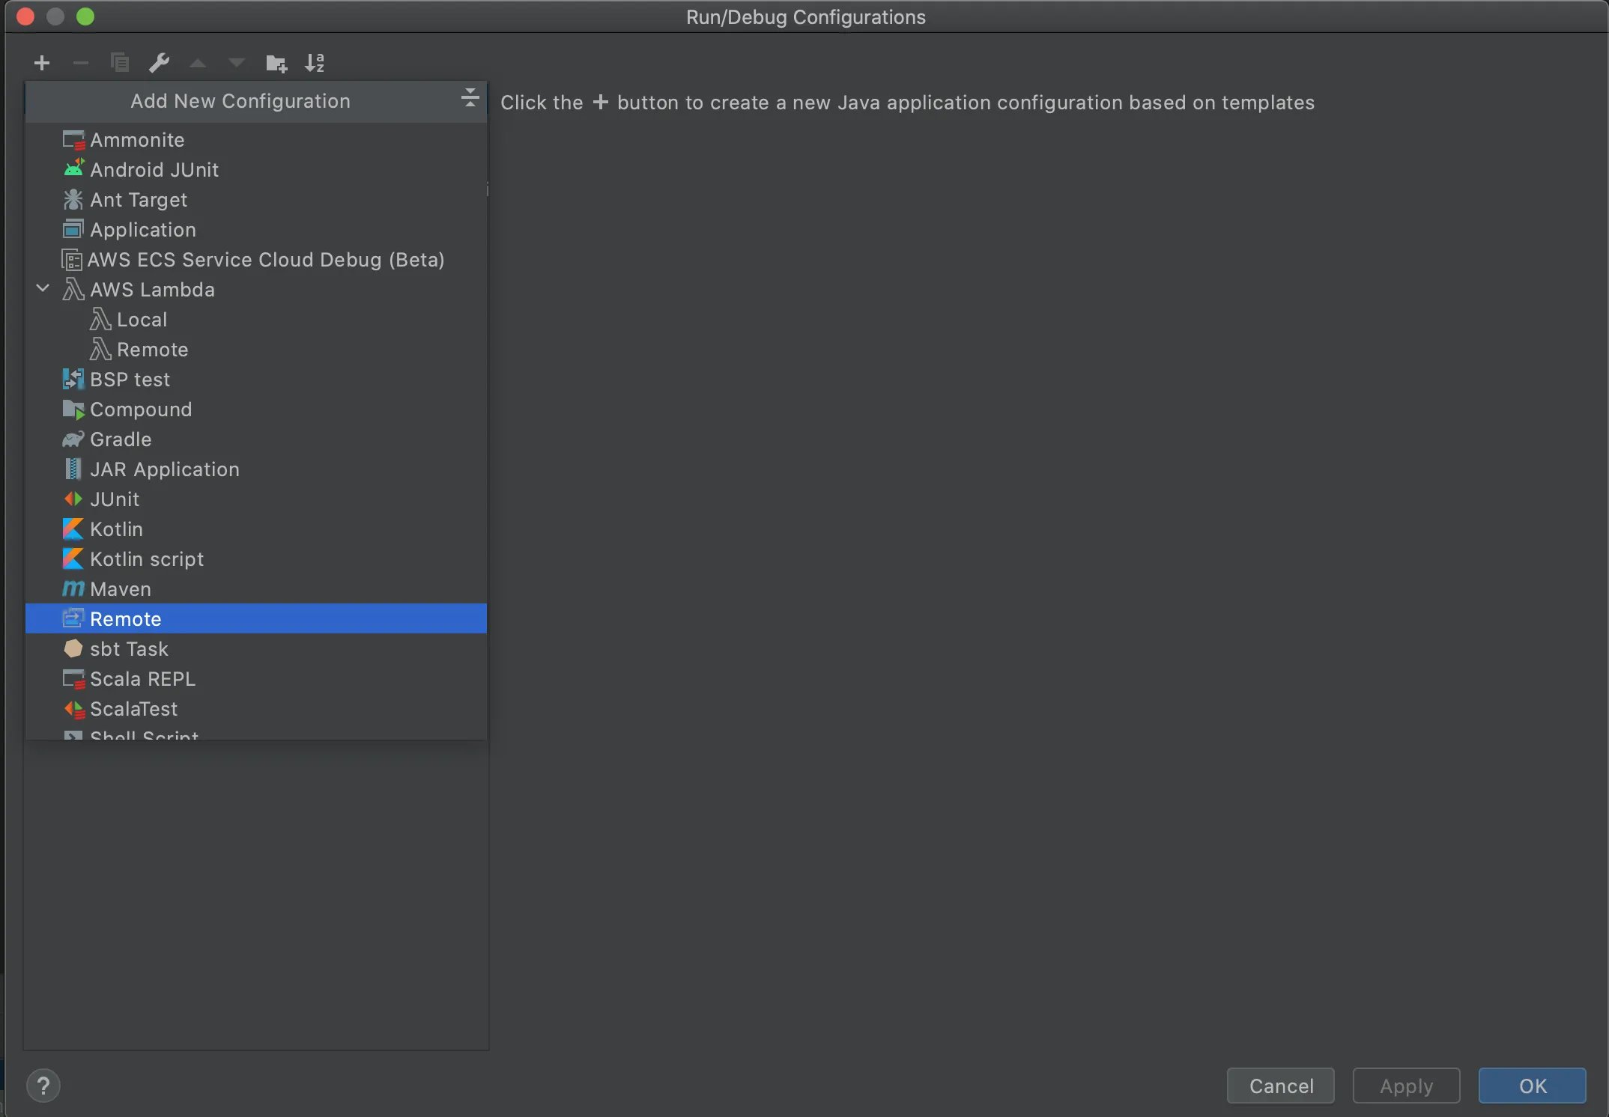
Task: Select JAR Application from the list
Action: tap(164, 469)
